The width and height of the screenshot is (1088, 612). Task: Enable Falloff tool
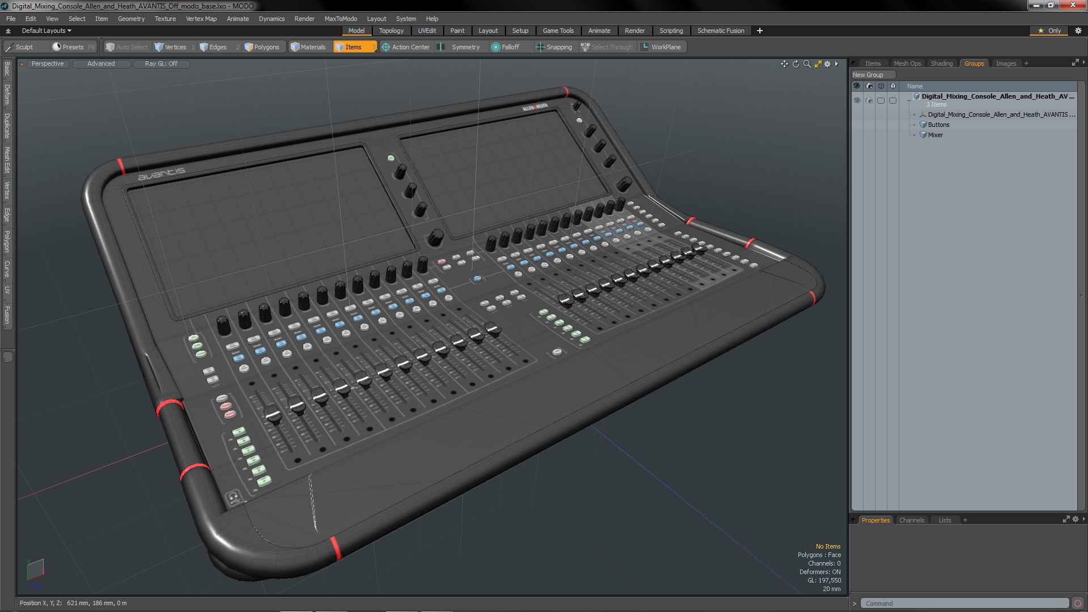(505, 47)
